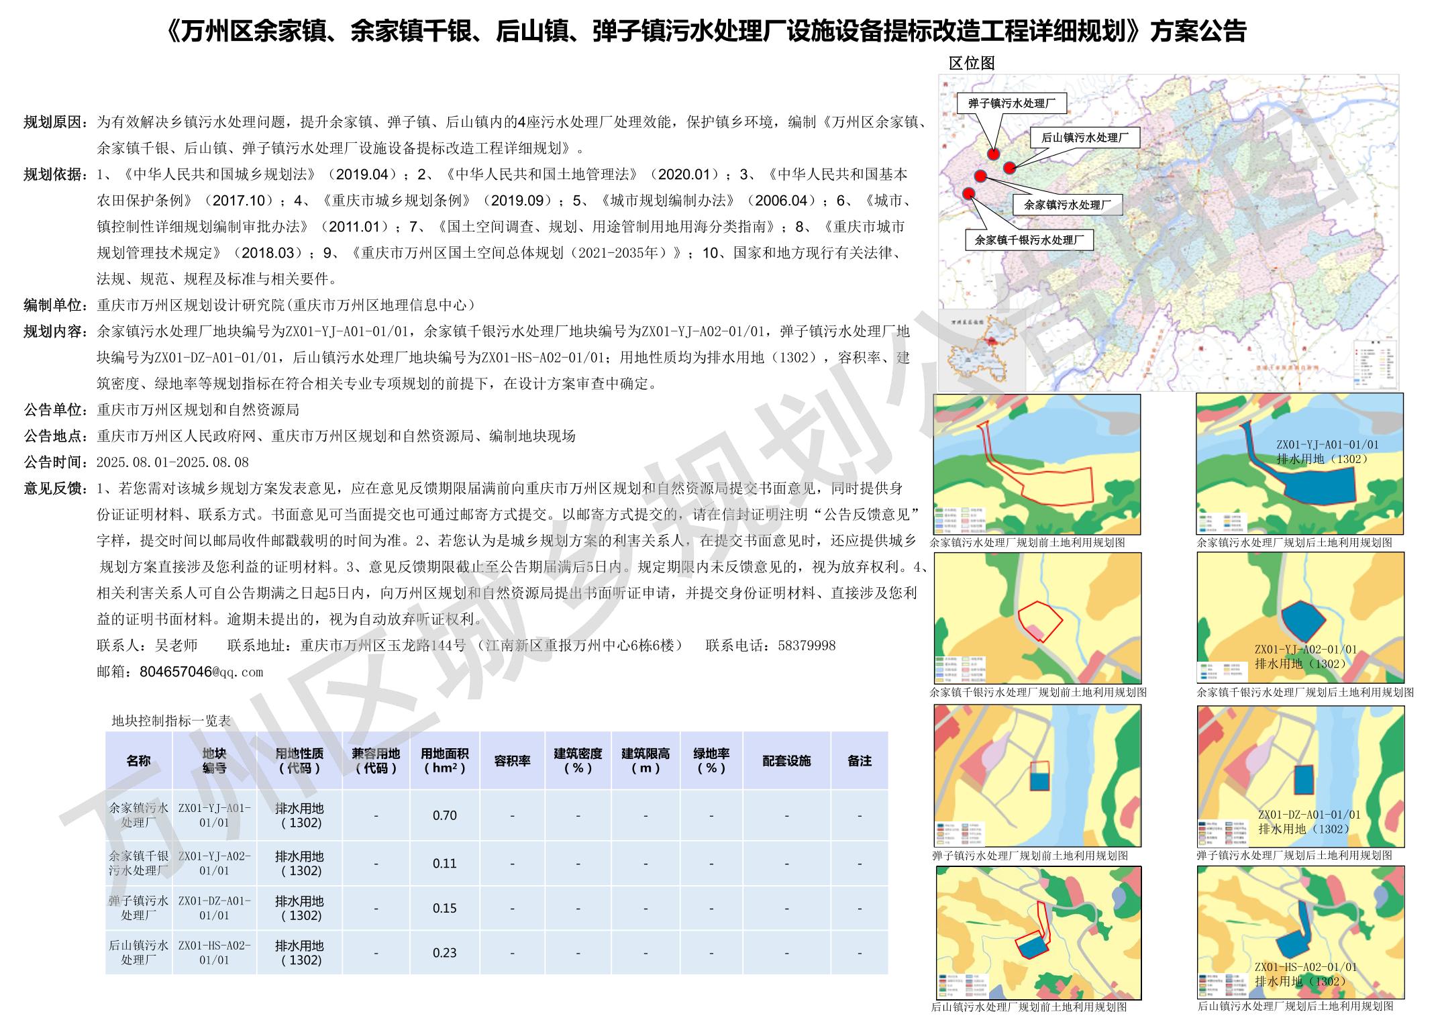Click table cell ZX01-YJ-A02-01/01
1442x1020 pixels.
(214, 864)
